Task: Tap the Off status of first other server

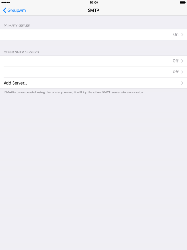Action: point(175,61)
